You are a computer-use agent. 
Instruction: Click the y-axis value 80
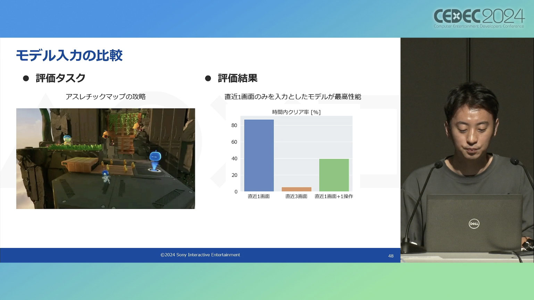(x=234, y=125)
